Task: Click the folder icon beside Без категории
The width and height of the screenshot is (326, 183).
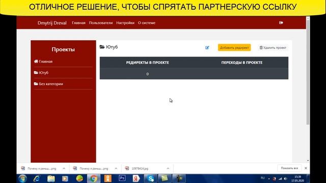Action: (x=36, y=84)
